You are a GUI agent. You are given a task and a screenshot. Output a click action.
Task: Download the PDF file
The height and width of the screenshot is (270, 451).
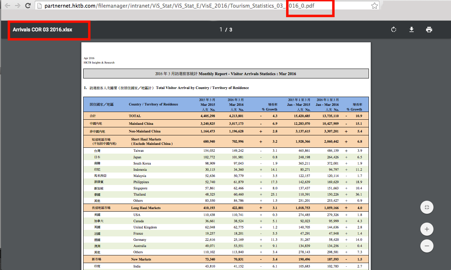411,30
